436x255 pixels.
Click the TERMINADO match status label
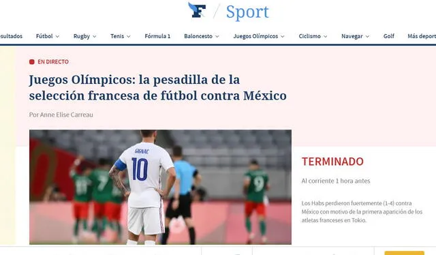(x=332, y=162)
